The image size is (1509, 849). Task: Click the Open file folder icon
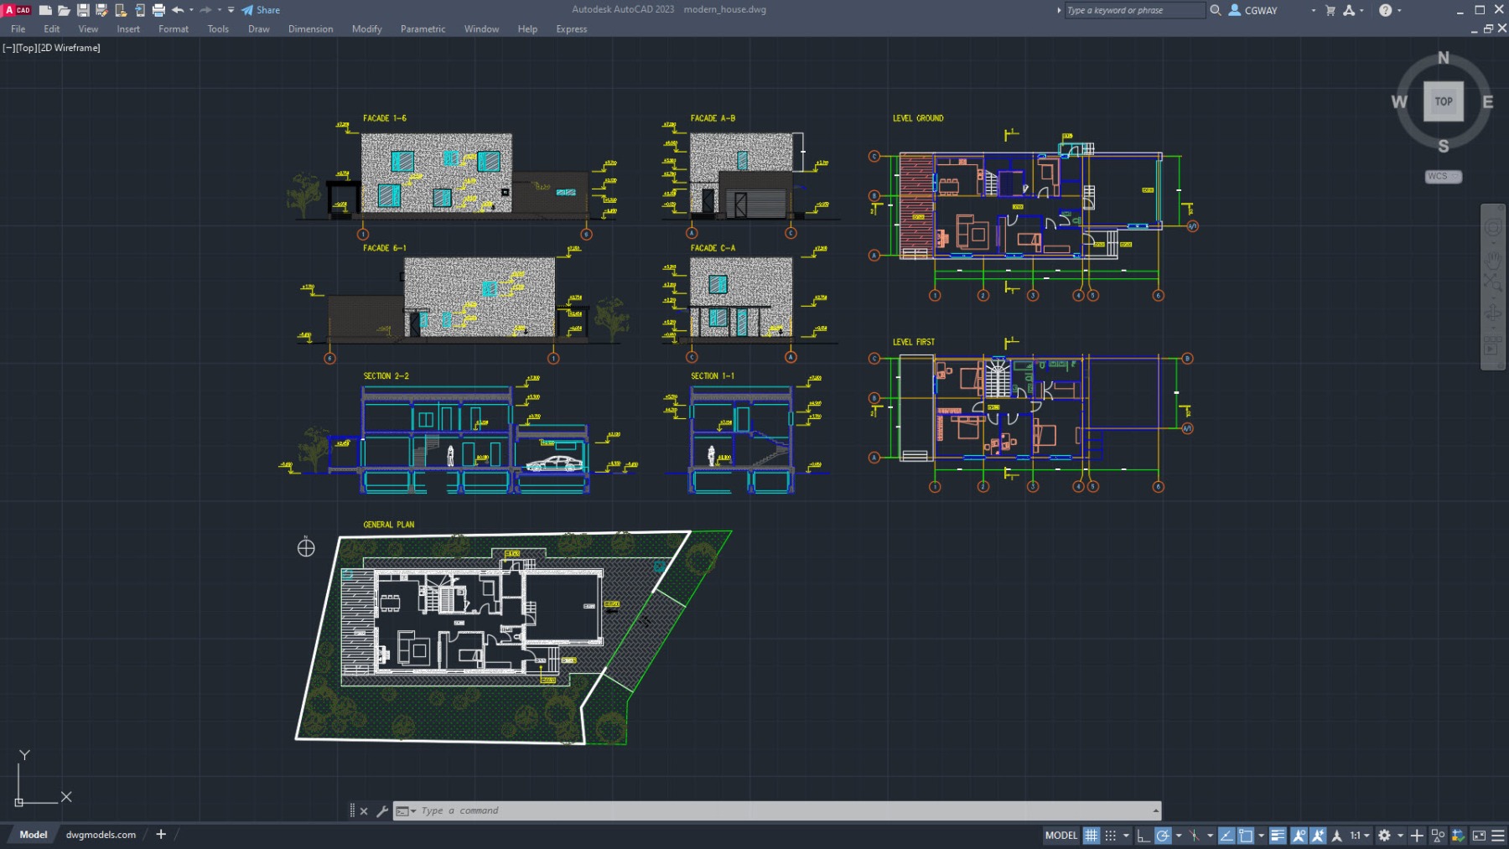(x=64, y=10)
